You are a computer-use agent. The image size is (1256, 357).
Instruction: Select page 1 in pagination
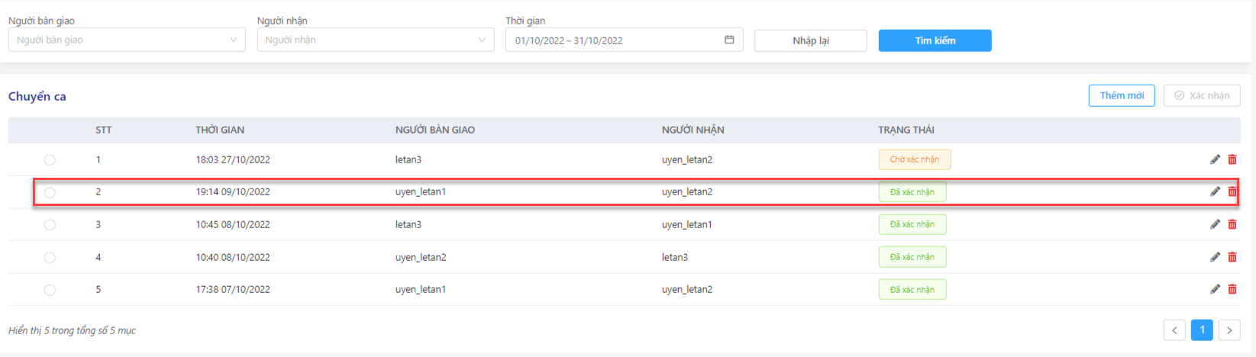click(1202, 330)
